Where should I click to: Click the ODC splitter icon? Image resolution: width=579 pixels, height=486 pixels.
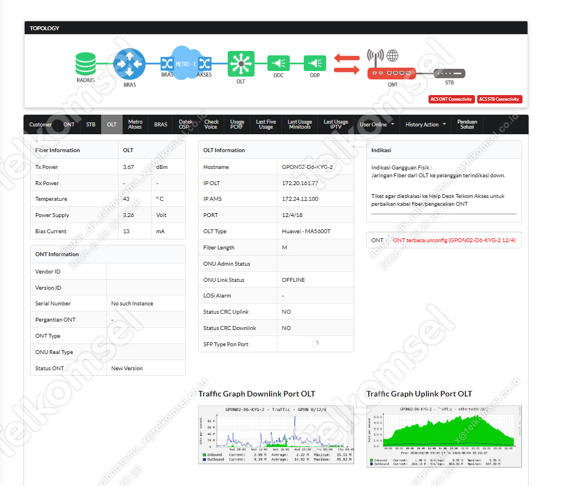(x=279, y=63)
